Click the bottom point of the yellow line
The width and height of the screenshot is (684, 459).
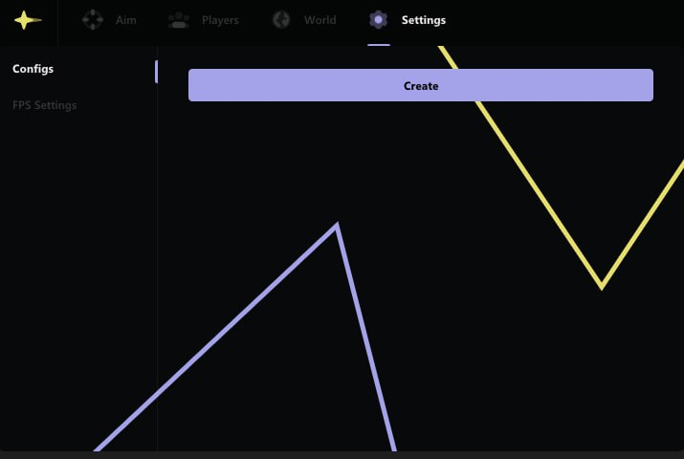pyautogui.click(x=601, y=285)
